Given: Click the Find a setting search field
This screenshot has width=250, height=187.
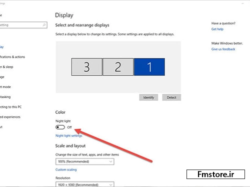Looking at the screenshot, I should (23, 25).
